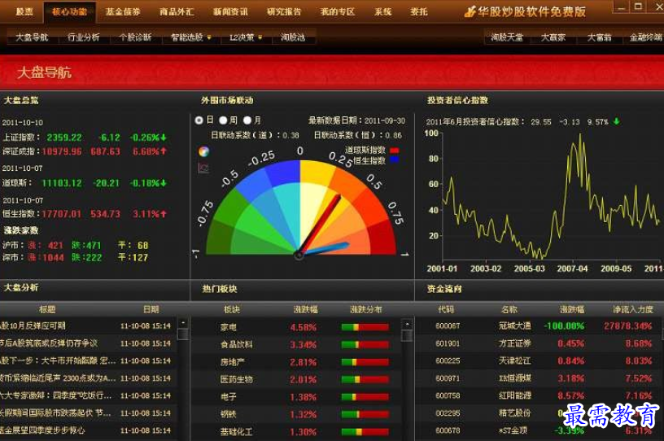Click the red 道琼斯指数 legend swatch

click(394, 151)
